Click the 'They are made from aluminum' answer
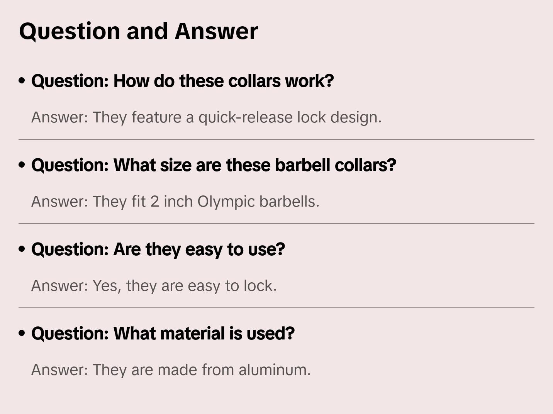 [171, 370]
